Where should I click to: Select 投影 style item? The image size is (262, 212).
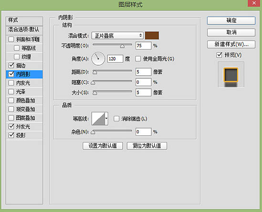click(24, 135)
